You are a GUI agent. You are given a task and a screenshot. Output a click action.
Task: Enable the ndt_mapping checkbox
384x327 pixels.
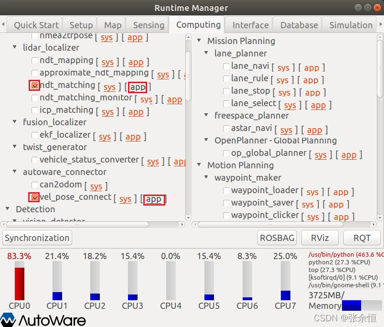34,61
